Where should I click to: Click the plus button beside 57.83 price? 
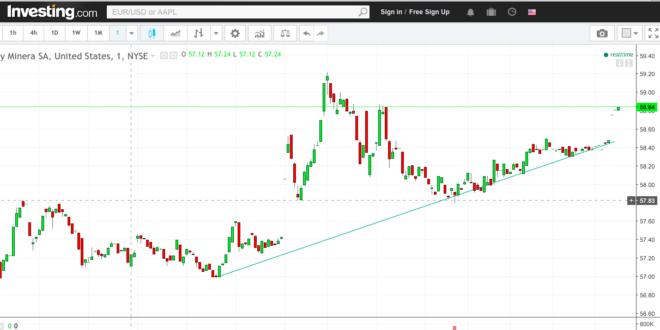(x=631, y=201)
